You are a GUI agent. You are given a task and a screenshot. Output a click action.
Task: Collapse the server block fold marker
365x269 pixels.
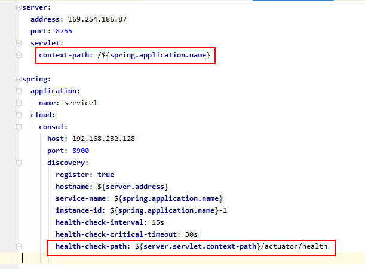pyautogui.click(x=19, y=8)
